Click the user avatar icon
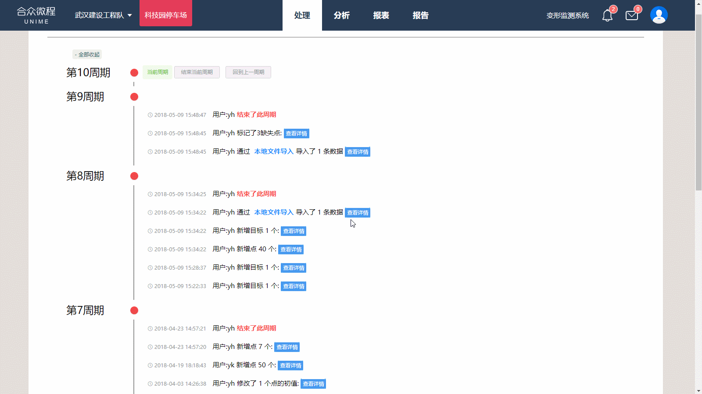 tap(659, 15)
